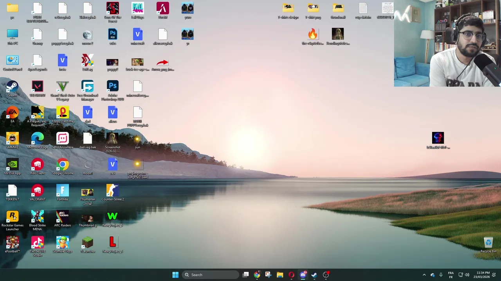Open the TEKKEN 7 shortcut
Screen dimensions: 501x281
coord(12,193)
